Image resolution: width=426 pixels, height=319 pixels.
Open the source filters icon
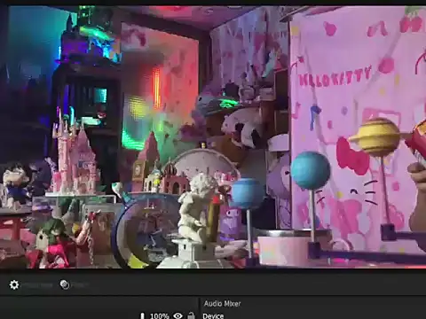[x=65, y=284]
